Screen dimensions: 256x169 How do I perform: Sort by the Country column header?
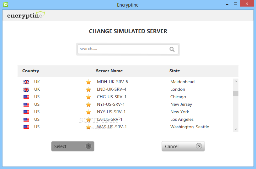(31, 71)
